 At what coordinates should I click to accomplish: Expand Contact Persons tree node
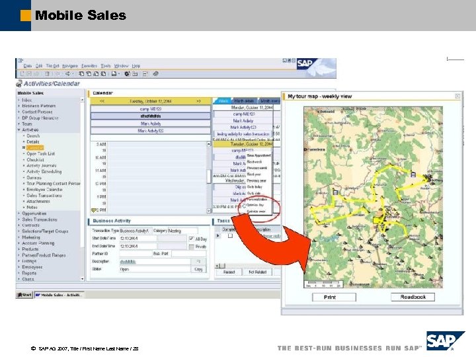coord(19,112)
